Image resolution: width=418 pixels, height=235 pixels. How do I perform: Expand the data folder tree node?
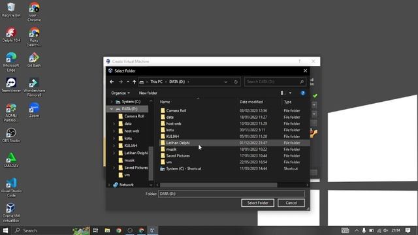point(114,123)
